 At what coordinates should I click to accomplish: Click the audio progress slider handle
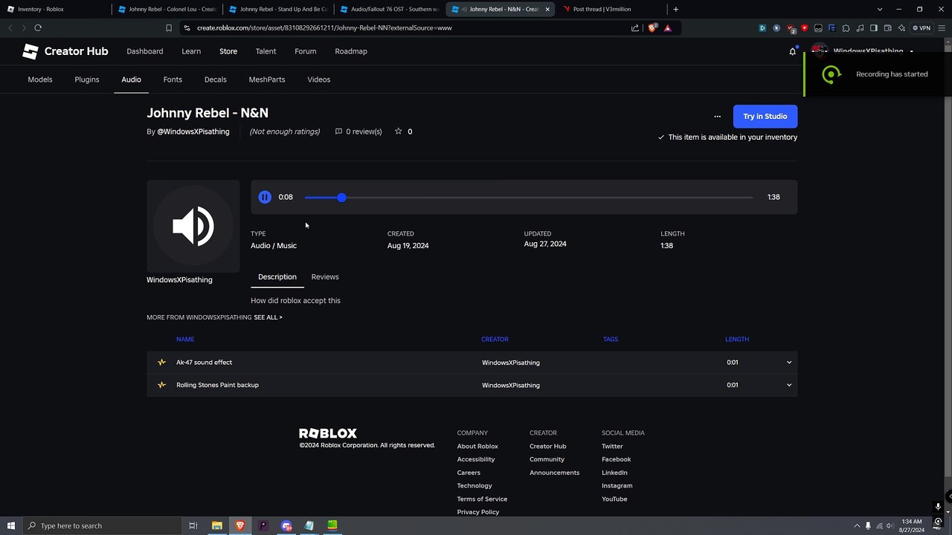click(x=341, y=198)
